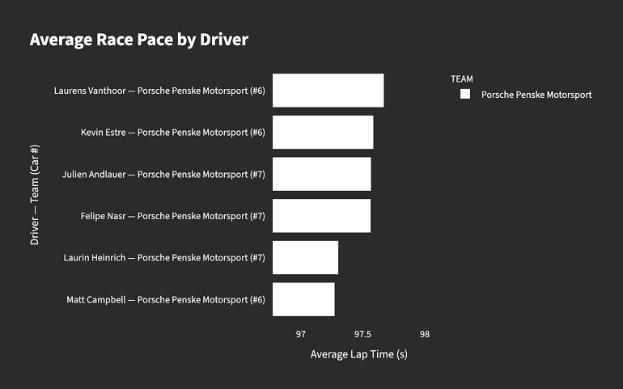Select the Kevin Estre bar
Screen dimensions: 623x389
[x=323, y=133]
